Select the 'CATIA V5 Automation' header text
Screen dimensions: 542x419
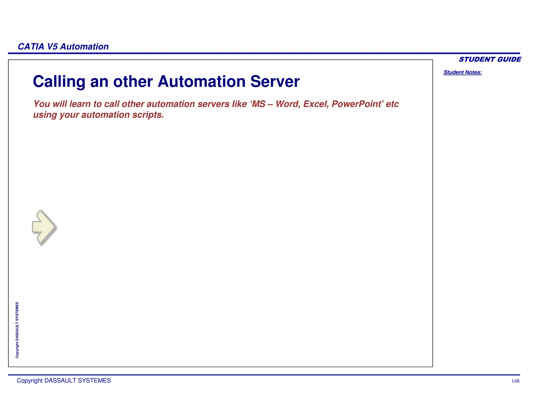63,47
